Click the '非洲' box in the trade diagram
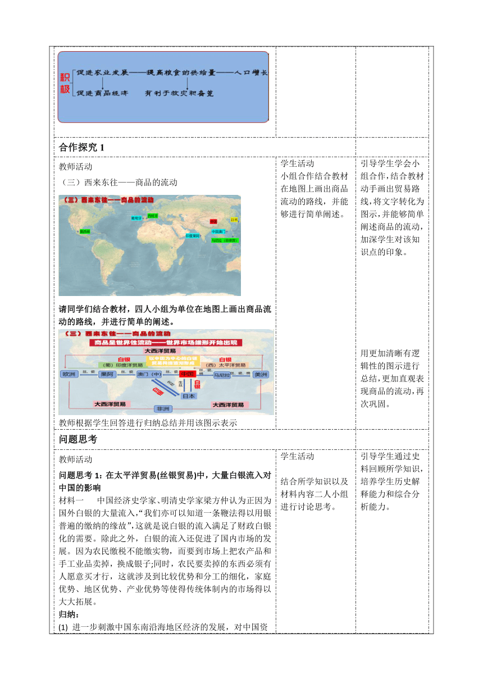The width and height of the screenshot is (483, 683). point(163,409)
